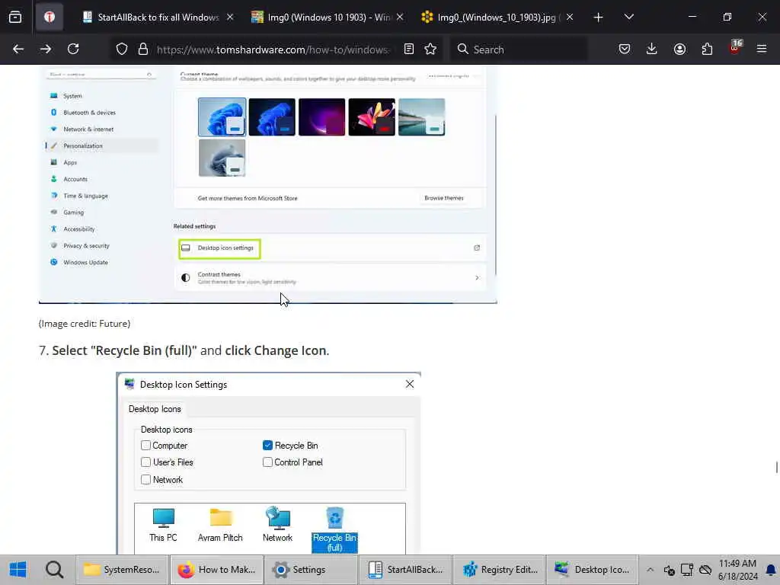Viewport: 780px width, 585px height.
Task: Toggle the Computer checkbox
Action: pyautogui.click(x=145, y=445)
